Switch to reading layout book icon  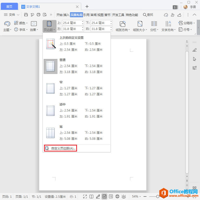(91, 196)
